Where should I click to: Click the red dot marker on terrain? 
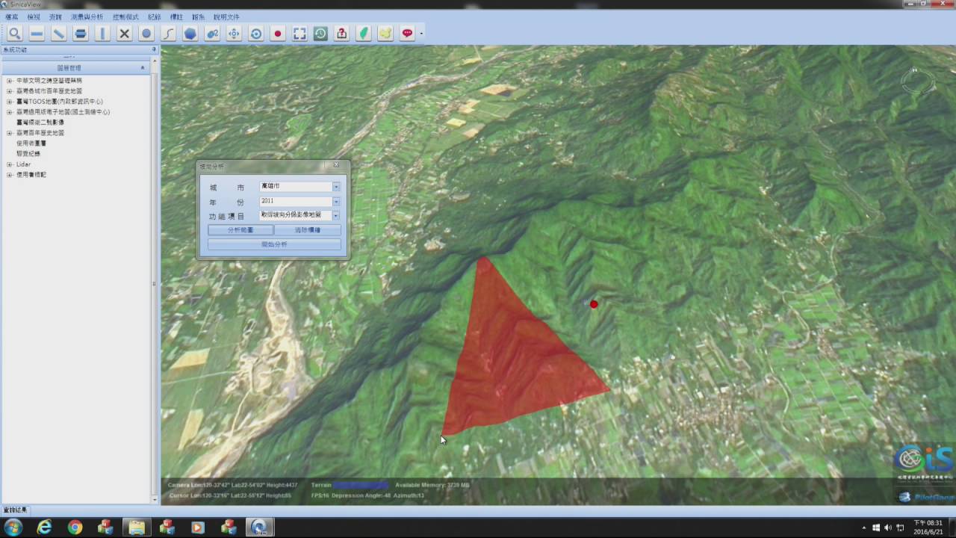pos(594,304)
